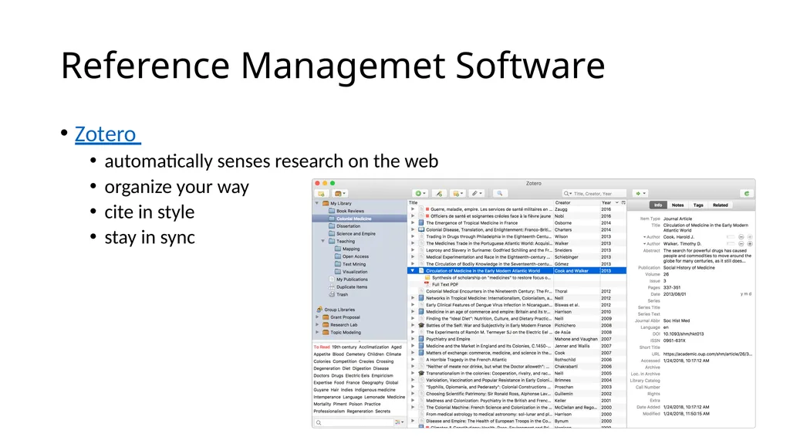Click the green Sync button icon
The height and width of the screenshot is (444, 790).
[x=747, y=194]
